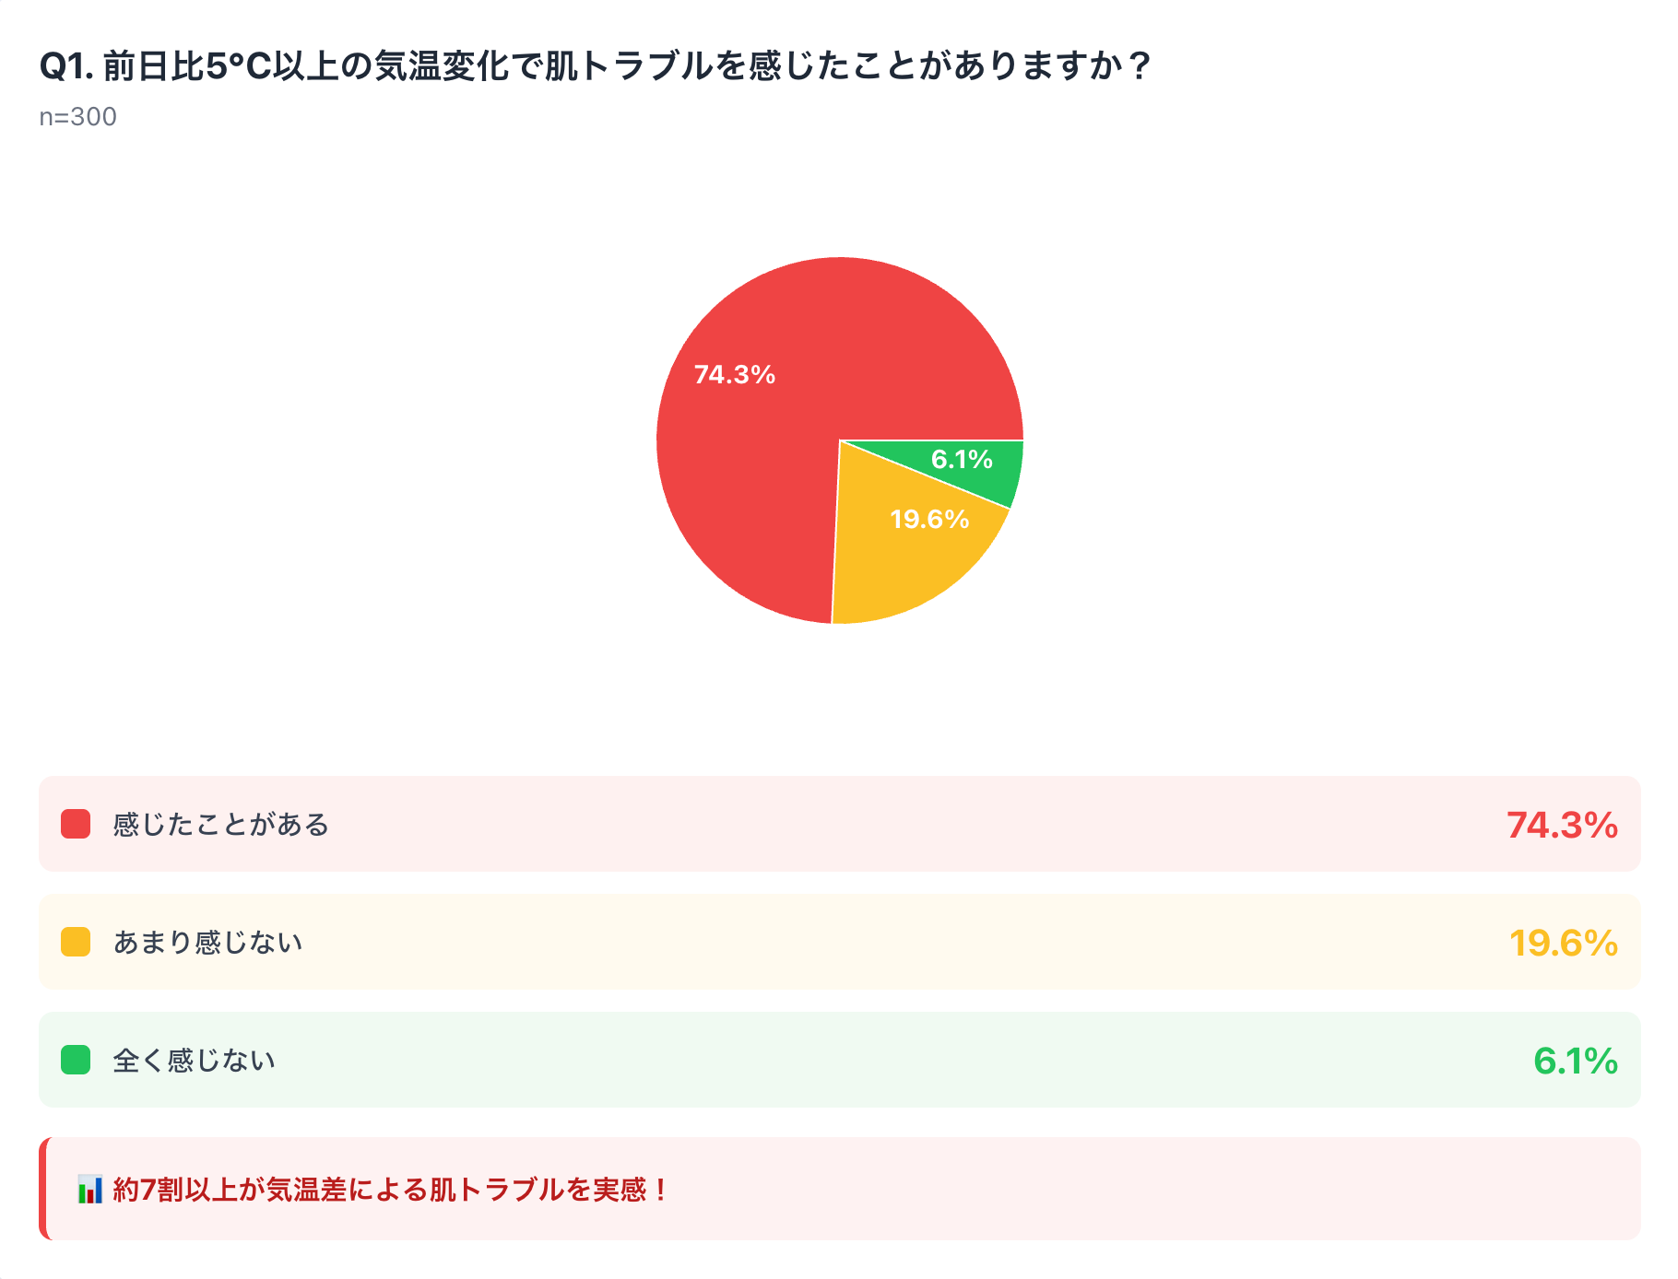This screenshot has height=1279, width=1678.
Task: Click the 全く感じない label text
Action: (x=195, y=1060)
